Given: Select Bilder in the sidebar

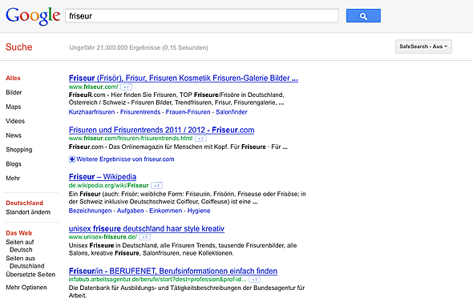Looking at the screenshot, I should coord(14,92).
